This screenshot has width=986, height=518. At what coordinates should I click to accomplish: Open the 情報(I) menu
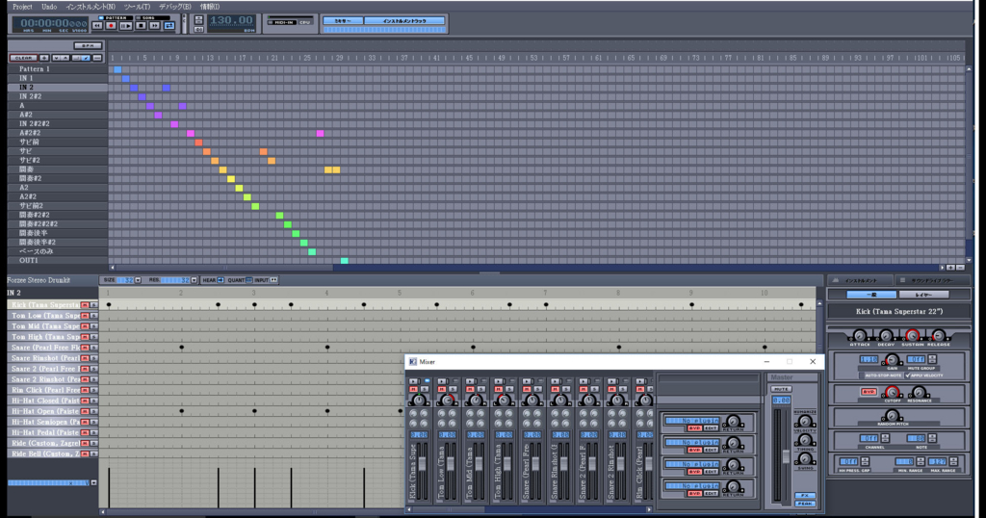(209, 7)
